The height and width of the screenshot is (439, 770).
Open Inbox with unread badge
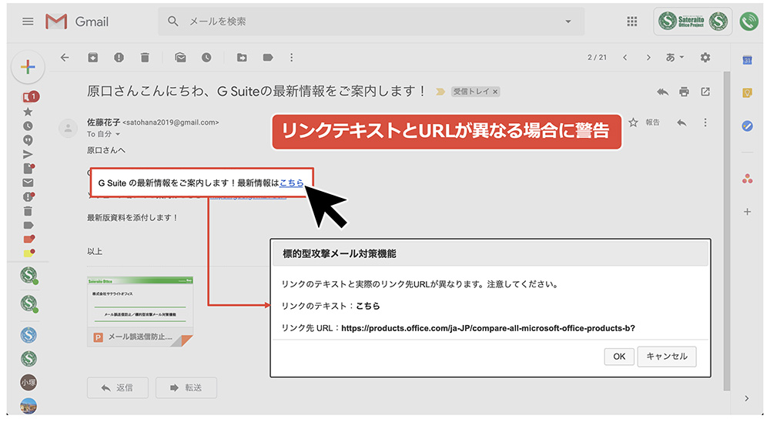[31, 97]
